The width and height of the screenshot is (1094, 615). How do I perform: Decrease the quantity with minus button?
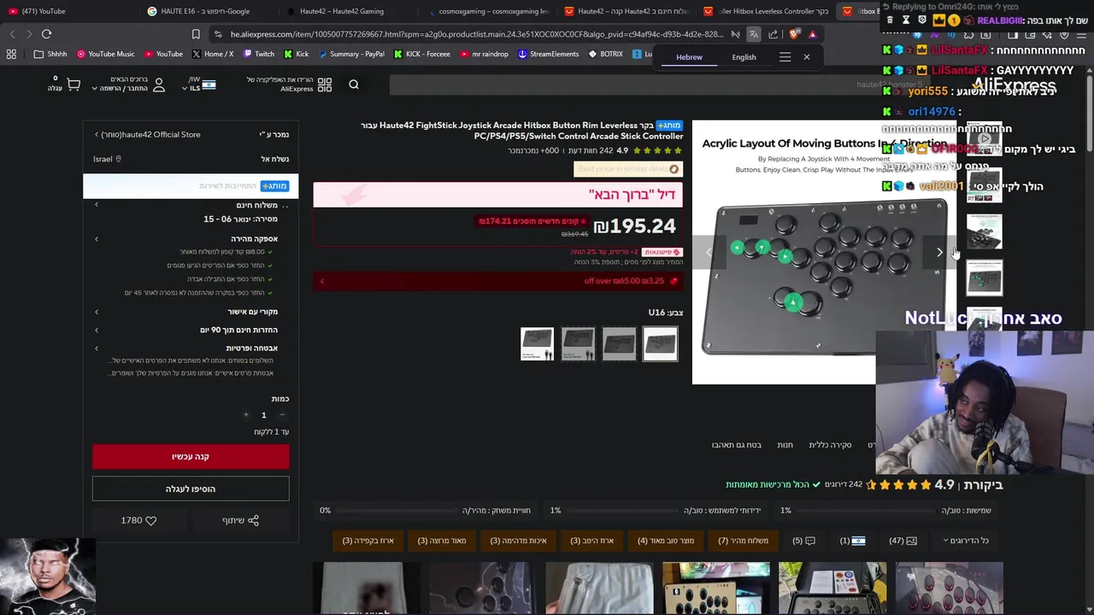point(282,415)
